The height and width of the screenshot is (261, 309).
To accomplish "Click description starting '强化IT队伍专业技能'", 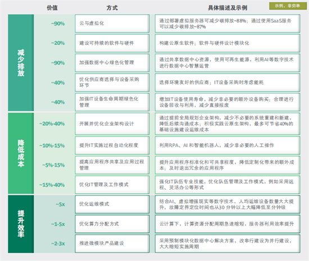I will pos(228,185).
